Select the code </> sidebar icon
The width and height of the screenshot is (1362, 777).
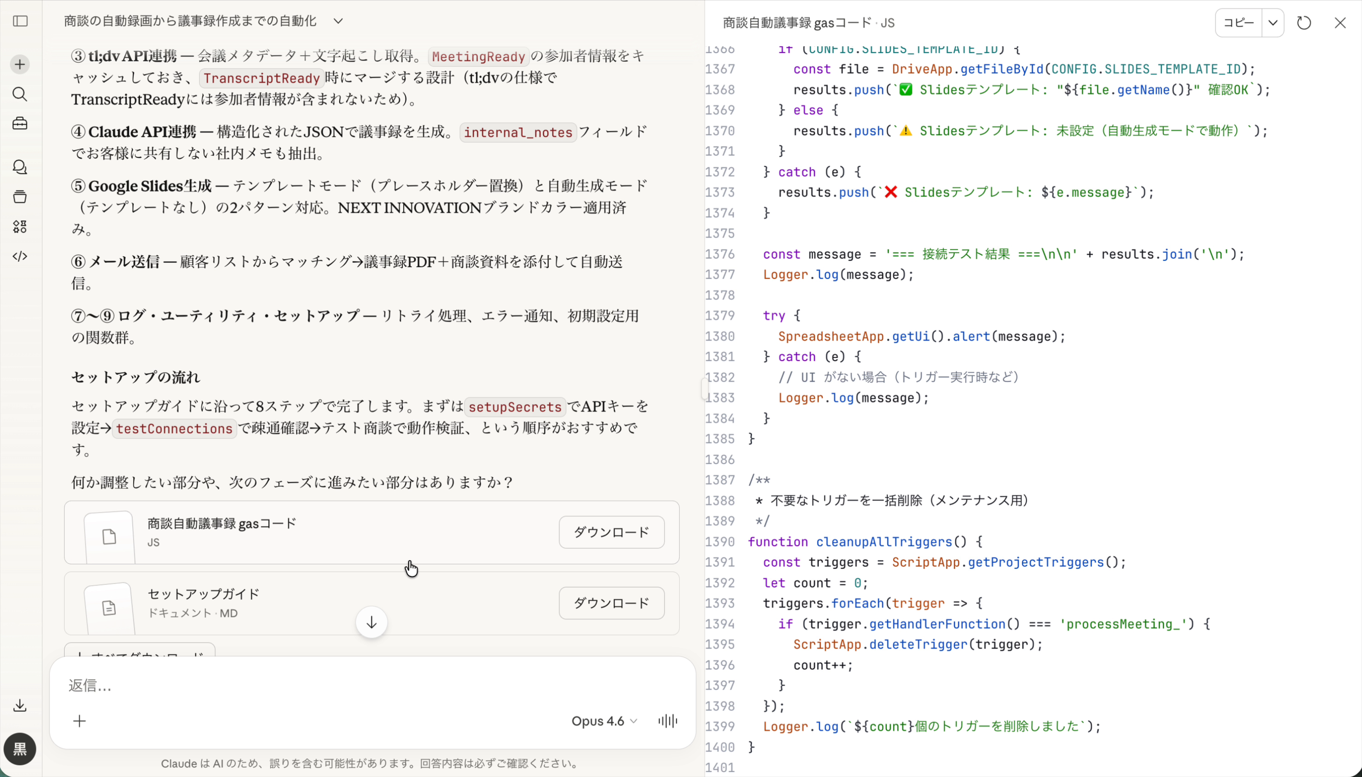coord(20,257)
